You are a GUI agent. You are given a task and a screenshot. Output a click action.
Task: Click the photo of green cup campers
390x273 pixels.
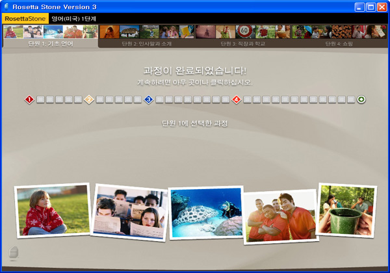tap(346, 210)
